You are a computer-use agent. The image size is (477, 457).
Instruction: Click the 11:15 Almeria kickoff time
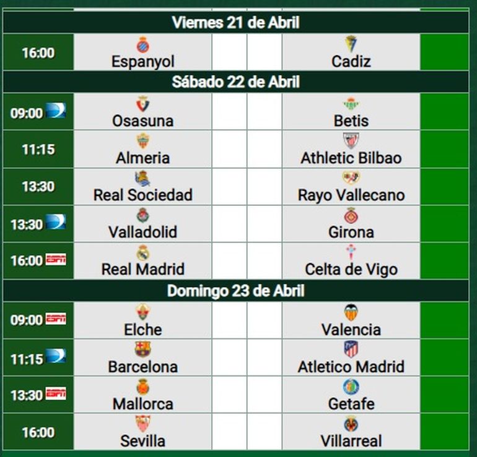point(38,150)
